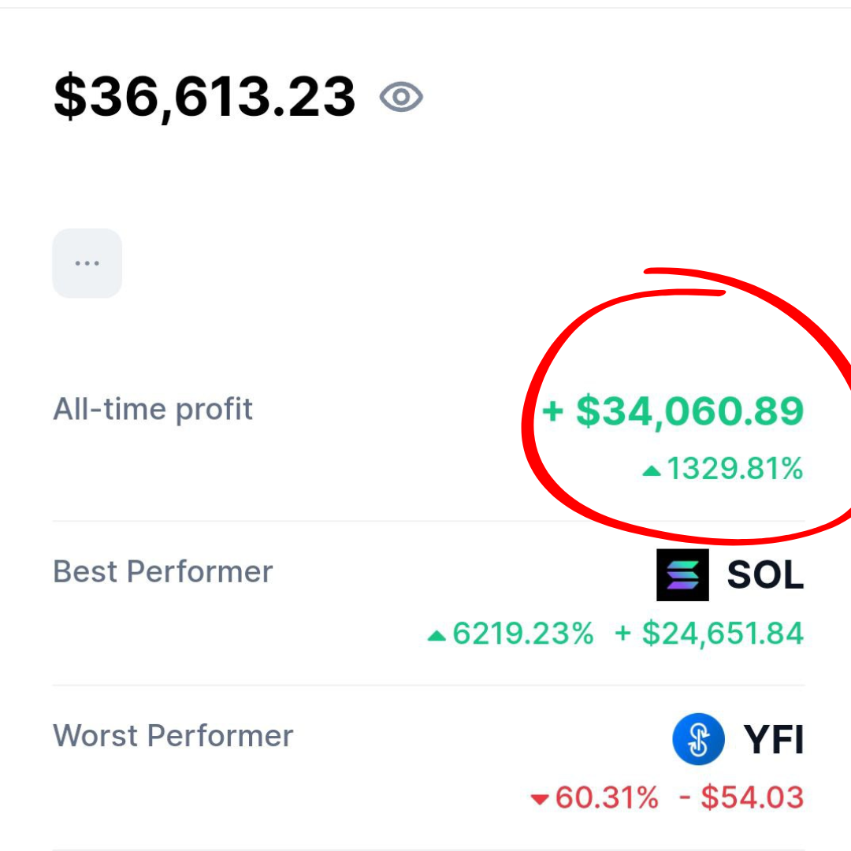The image size is (851, 851).
Task: Select the $36,613.23 total balance
Action: point(204,97)
